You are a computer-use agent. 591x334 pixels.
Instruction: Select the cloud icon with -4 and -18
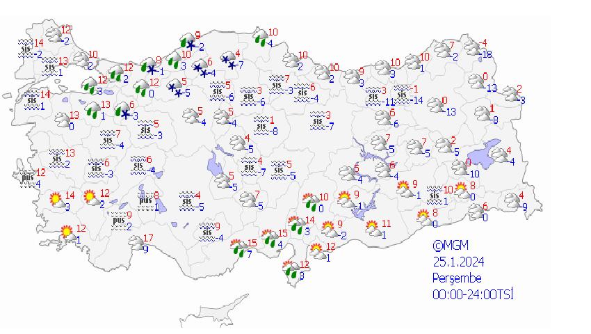[x=471, y=48]
